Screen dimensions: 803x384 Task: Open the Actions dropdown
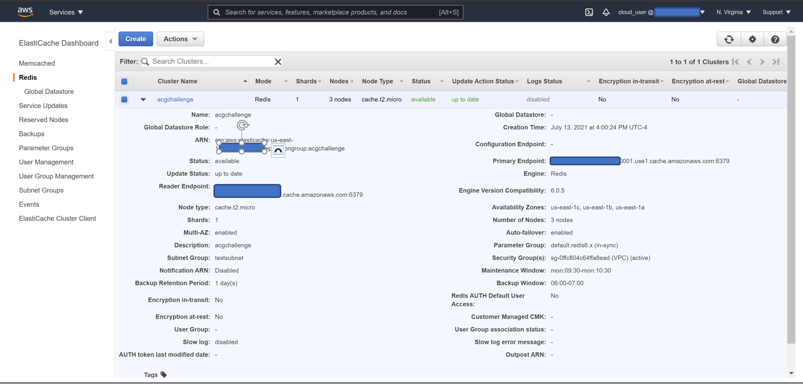point(180,39)
